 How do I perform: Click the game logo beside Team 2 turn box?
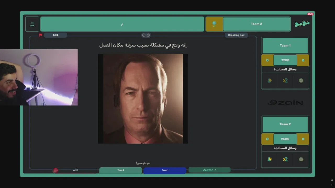302,24
